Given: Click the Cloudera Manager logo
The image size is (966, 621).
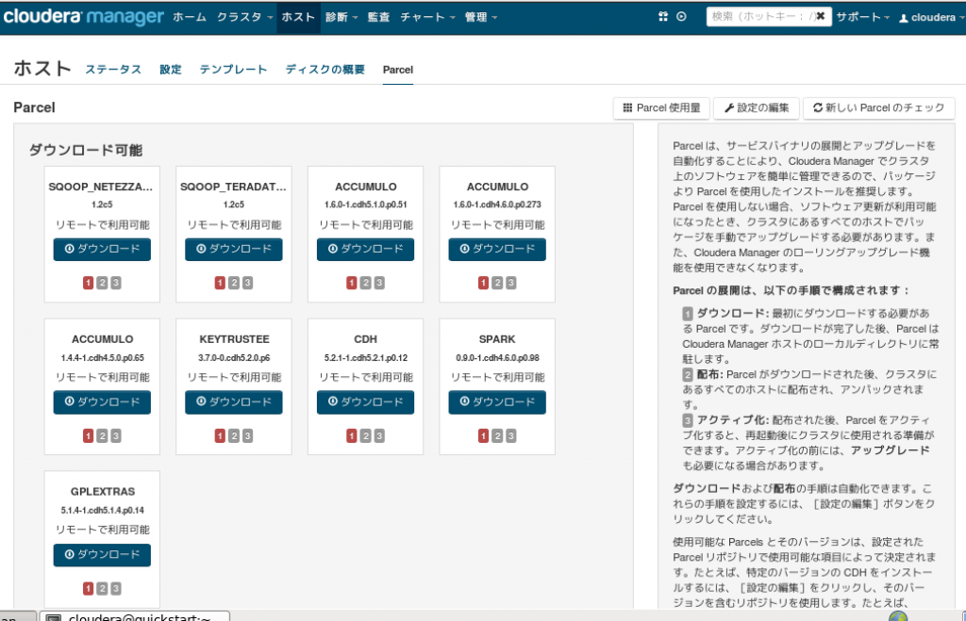Looking at the screenshot, I should tap(84, 17).
